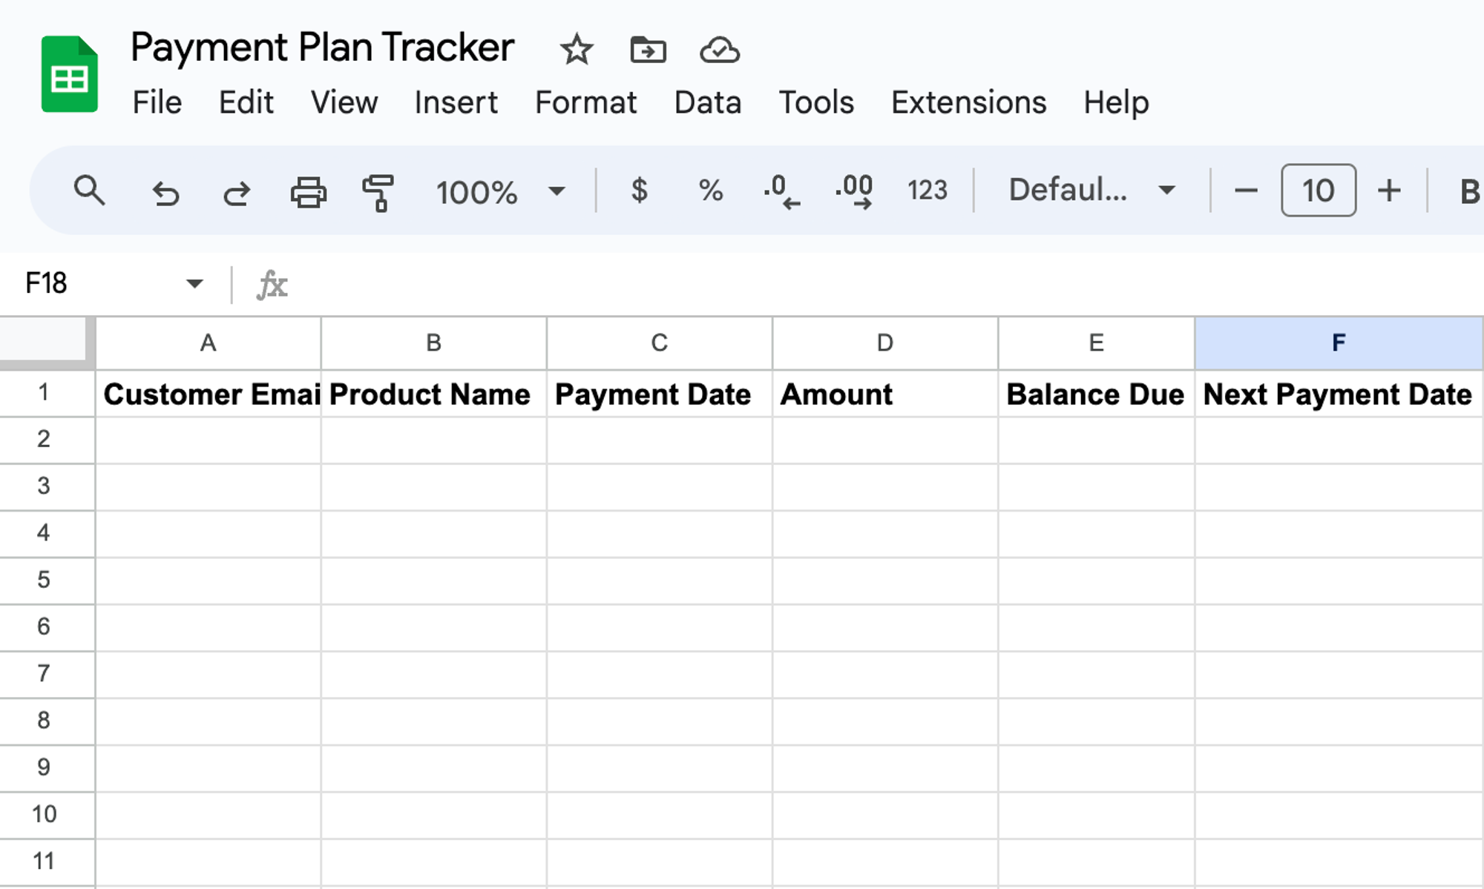Expand the zoom percentage dropdown

(x=556, y=191)
